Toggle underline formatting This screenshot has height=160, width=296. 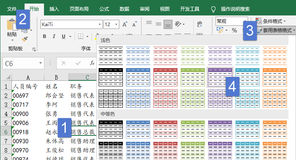click(64, 36)
